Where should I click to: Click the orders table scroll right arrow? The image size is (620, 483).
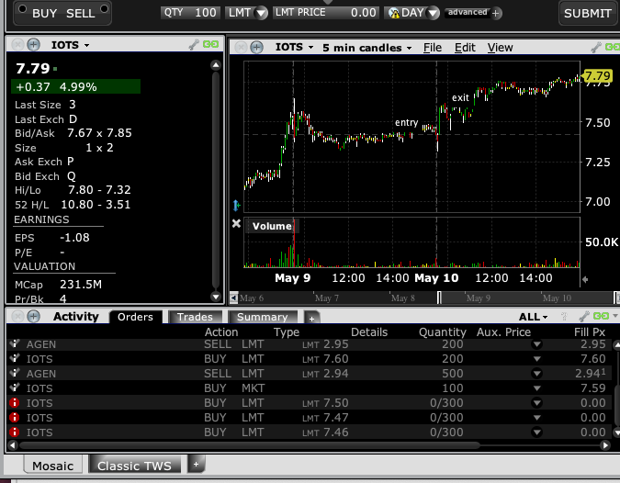pyautogui.click(x=605, y=445)
